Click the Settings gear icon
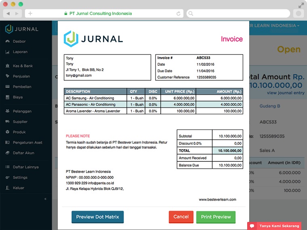This screenshot has width=307, height=230. tap(8, 178)
